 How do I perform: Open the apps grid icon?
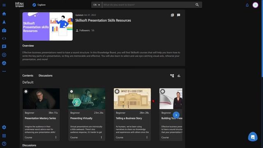tap(4, 136)
